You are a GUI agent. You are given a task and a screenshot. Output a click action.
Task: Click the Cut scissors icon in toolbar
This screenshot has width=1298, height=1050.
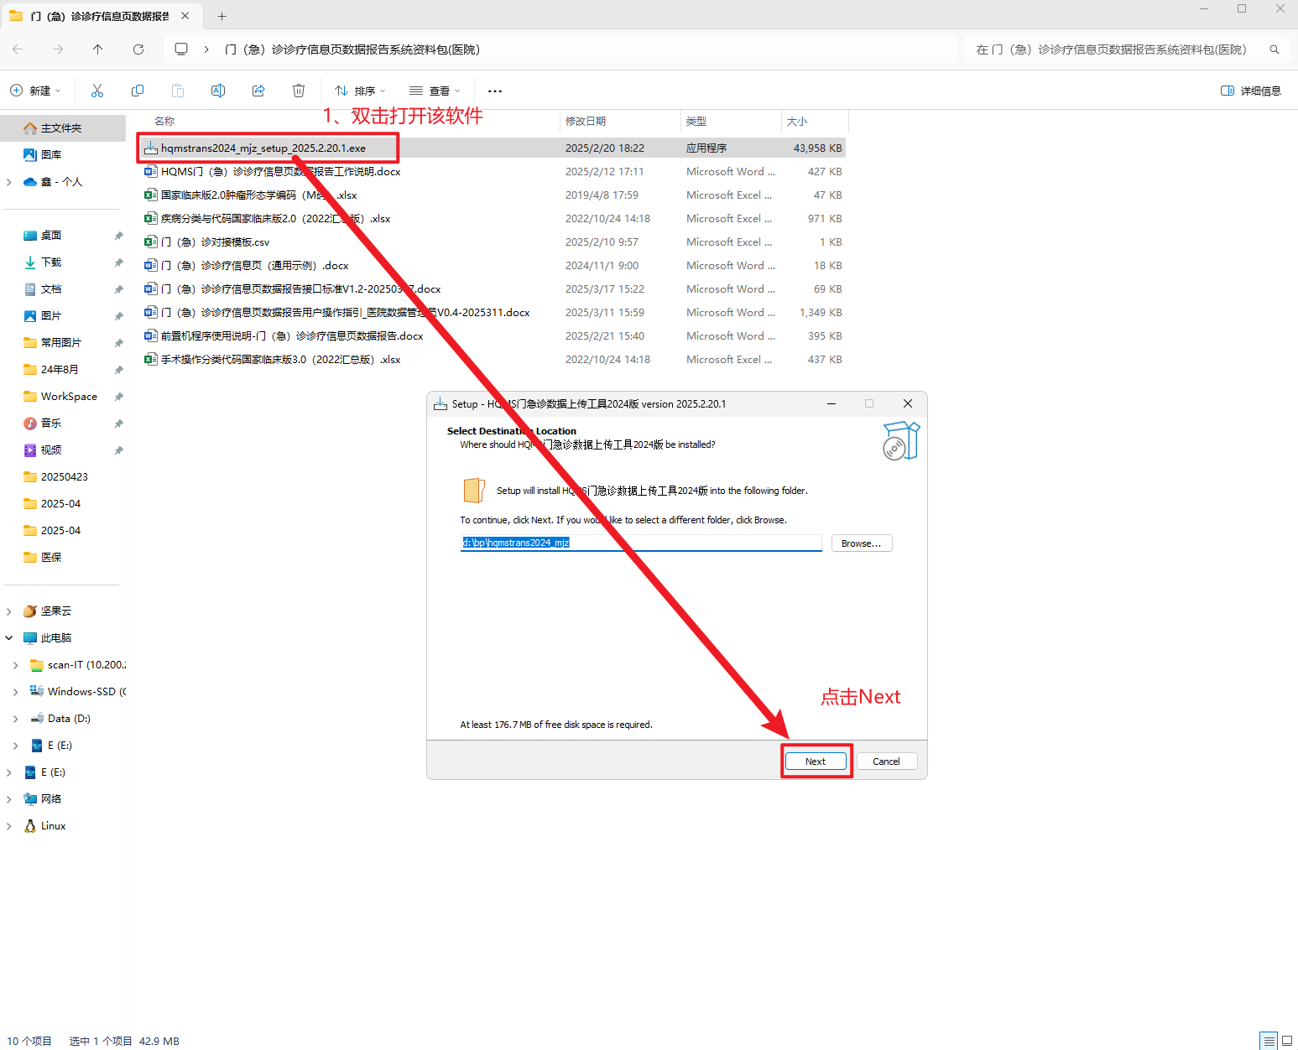pos(97,91)
